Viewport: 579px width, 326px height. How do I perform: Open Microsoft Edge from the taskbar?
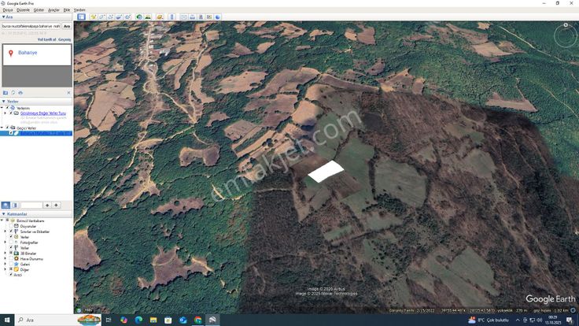[138, 320]
